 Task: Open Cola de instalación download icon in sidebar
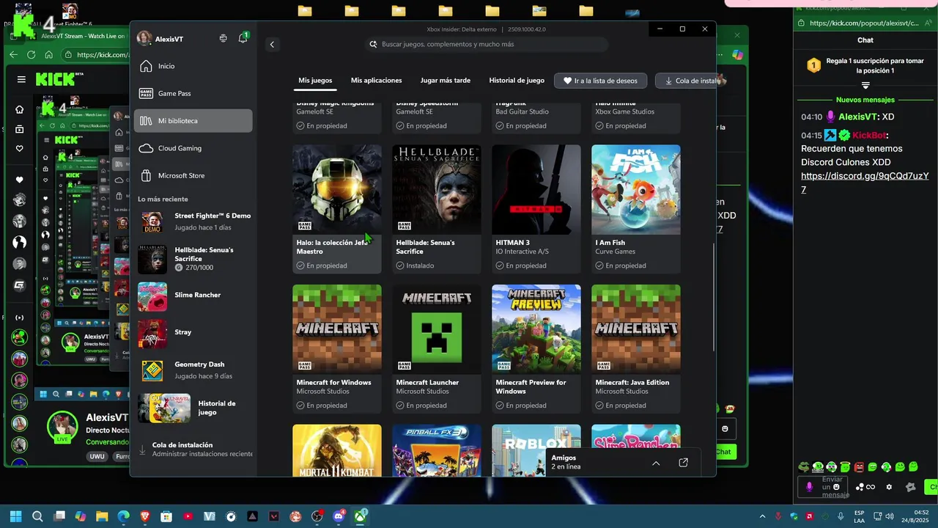coord(142,450)
